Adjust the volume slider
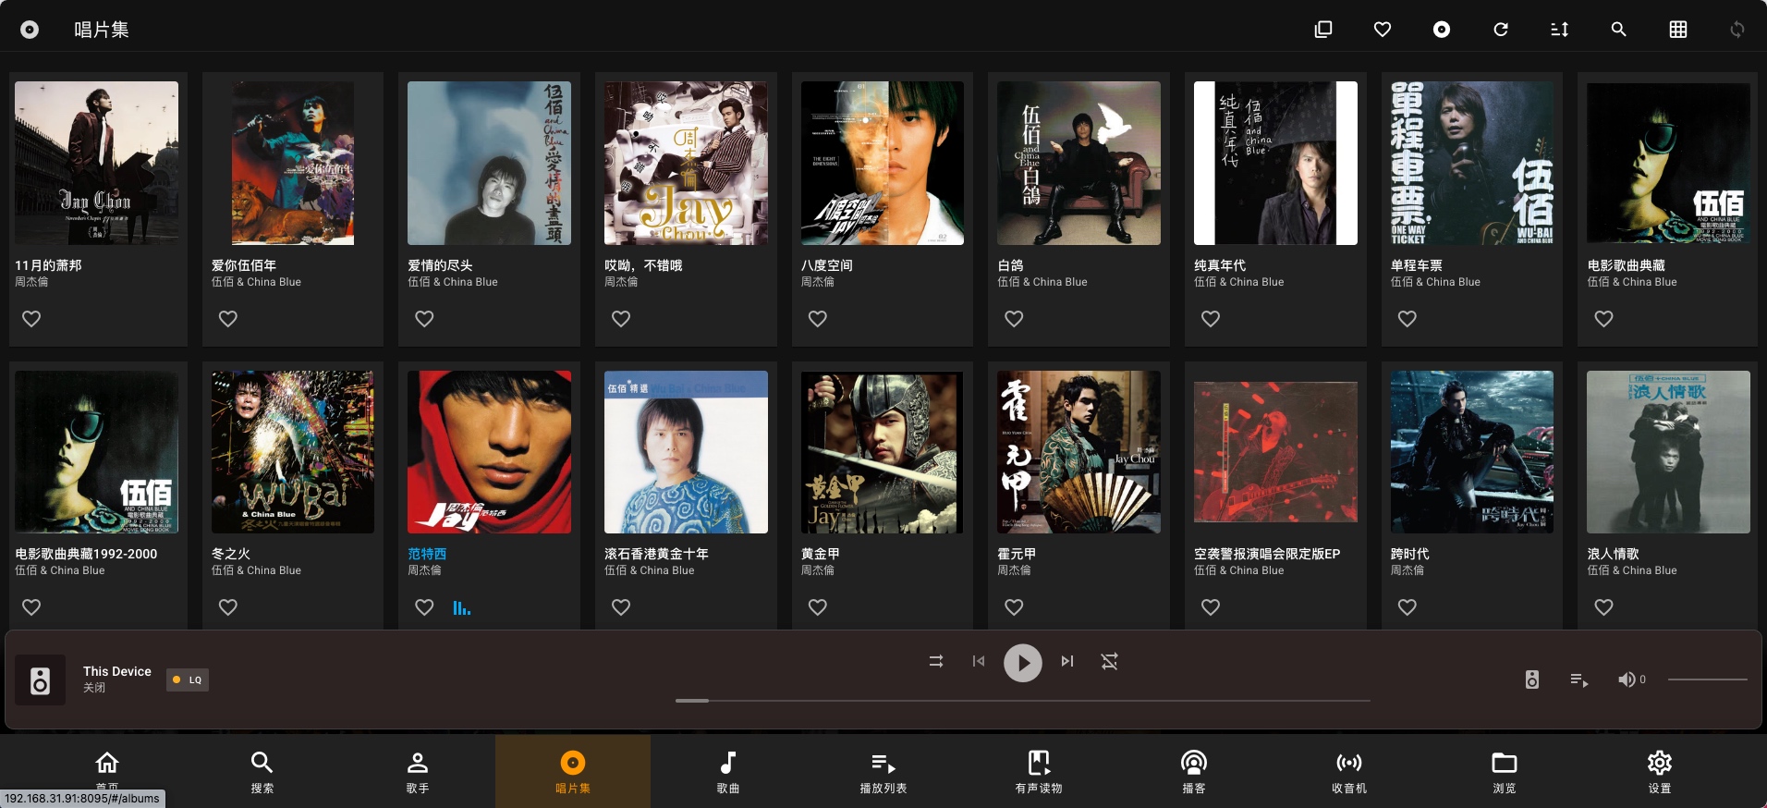The height and width of the screenshot is (808, 1767). (1708, 679)
